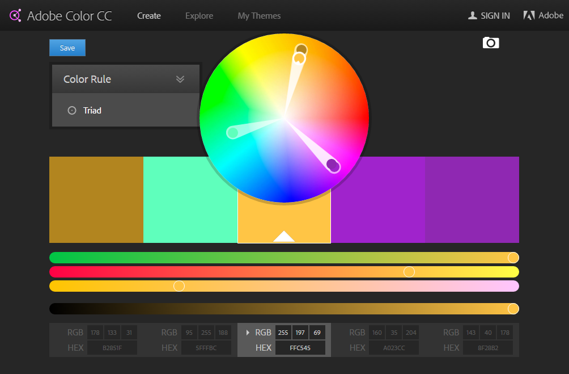Click the HEX field A023CC
The image size is (569, 374).
coord(394,348)
